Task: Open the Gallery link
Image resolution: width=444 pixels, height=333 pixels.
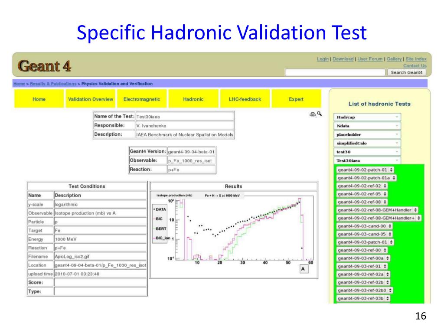Action: click(394, 59)
